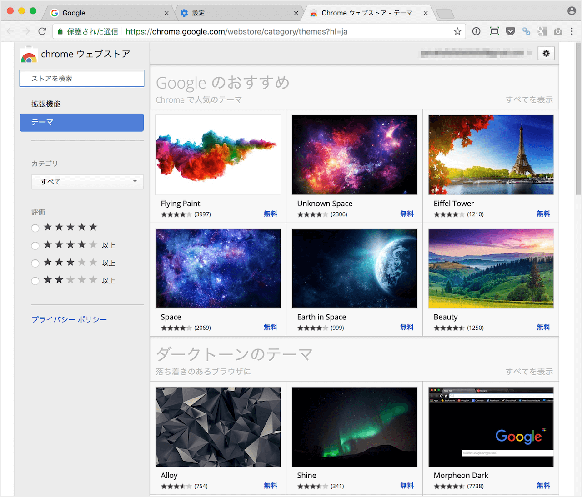Close the 設定 tab
This screenshot has height=497, width=582.
(296, 13)
